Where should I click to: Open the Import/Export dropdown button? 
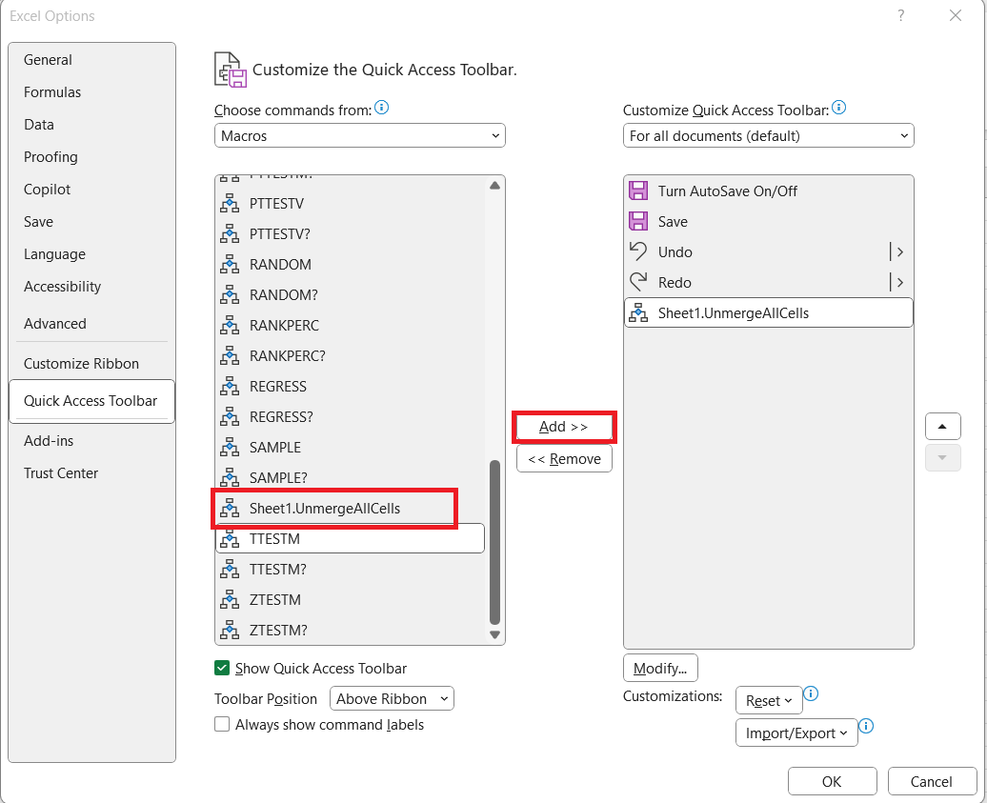coord(796,733)
